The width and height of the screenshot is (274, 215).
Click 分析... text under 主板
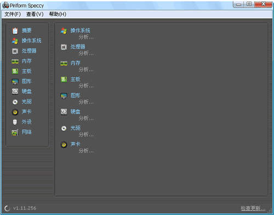[86, 86]
